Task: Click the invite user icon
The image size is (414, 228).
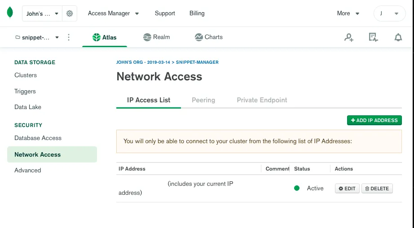Action: click(x=349, y=38)
